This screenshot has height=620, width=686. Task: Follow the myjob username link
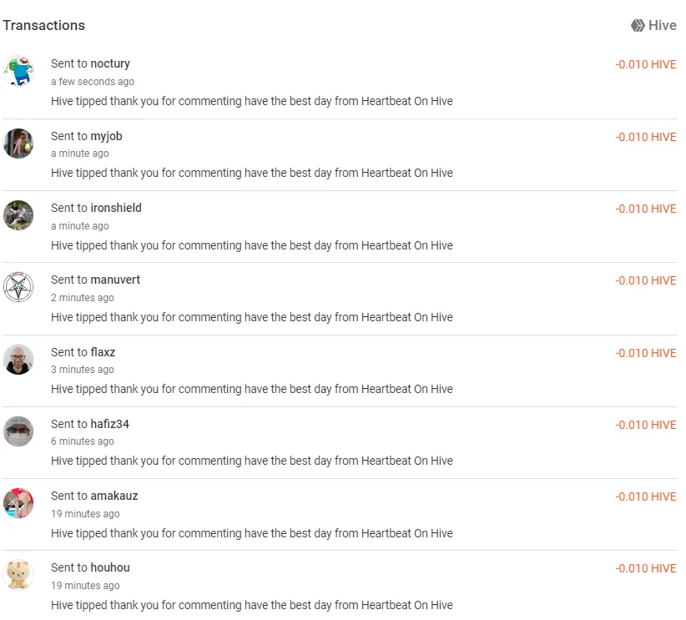tap(107, 136)
